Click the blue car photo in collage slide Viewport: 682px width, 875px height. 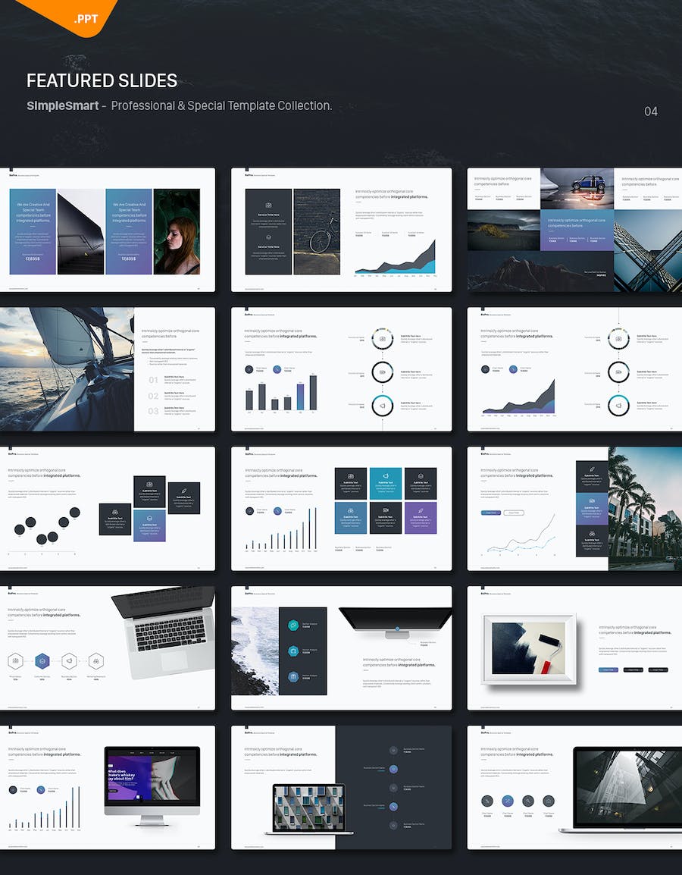[x=577, y=188]
